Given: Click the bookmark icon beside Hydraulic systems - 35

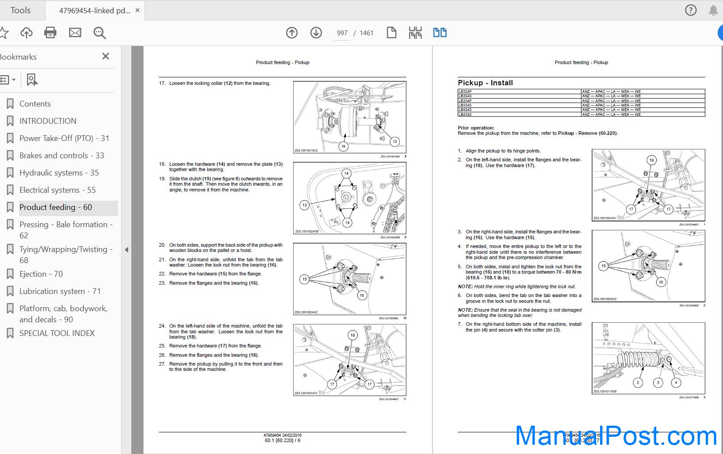Looking at the screenshot, I should click(10, 173).
